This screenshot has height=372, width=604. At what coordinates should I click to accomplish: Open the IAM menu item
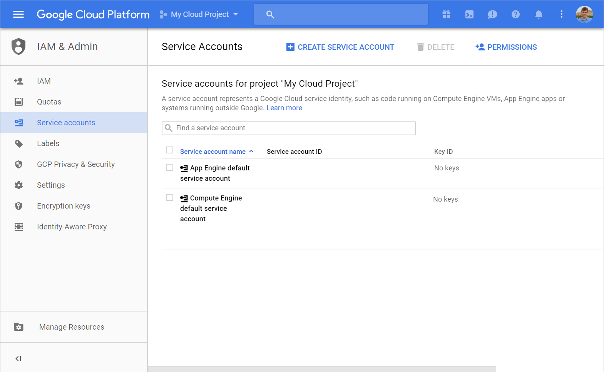click(x=74, y=81)
